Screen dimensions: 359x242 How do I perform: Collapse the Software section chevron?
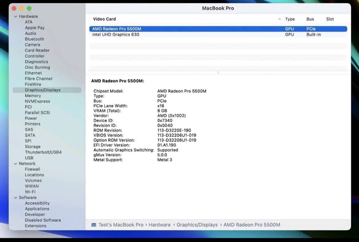point(15,198)
